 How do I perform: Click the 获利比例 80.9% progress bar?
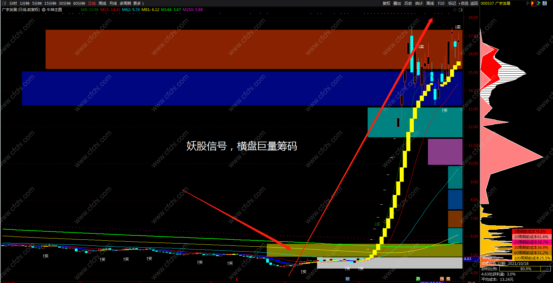coord(525,269)
